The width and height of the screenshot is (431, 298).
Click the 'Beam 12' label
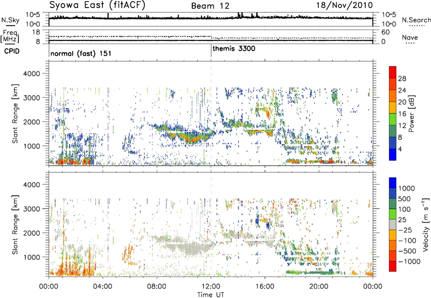(x=210, y=6)
